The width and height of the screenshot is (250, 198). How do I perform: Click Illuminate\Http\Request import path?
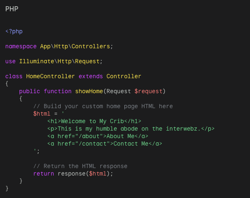pyautogui.click(x=59, y=62)
